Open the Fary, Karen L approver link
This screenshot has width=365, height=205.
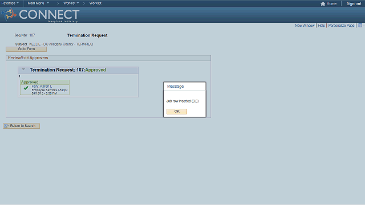click(42, 86)
